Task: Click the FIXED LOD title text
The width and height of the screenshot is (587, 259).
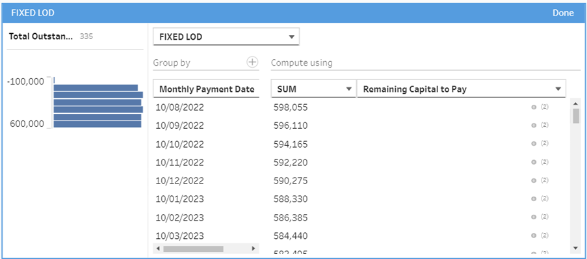Action: [33, 13]
